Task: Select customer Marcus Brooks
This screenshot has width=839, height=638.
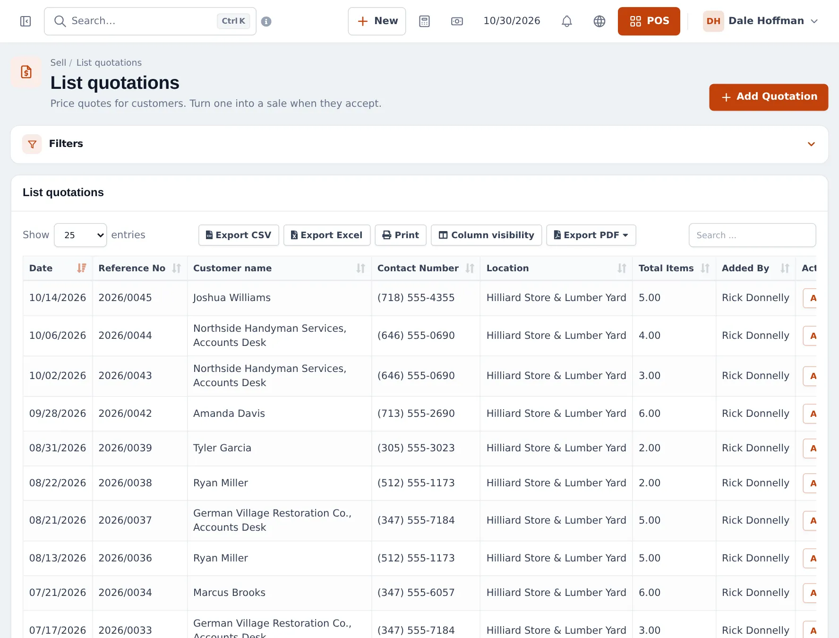Action: coord(229,593)
